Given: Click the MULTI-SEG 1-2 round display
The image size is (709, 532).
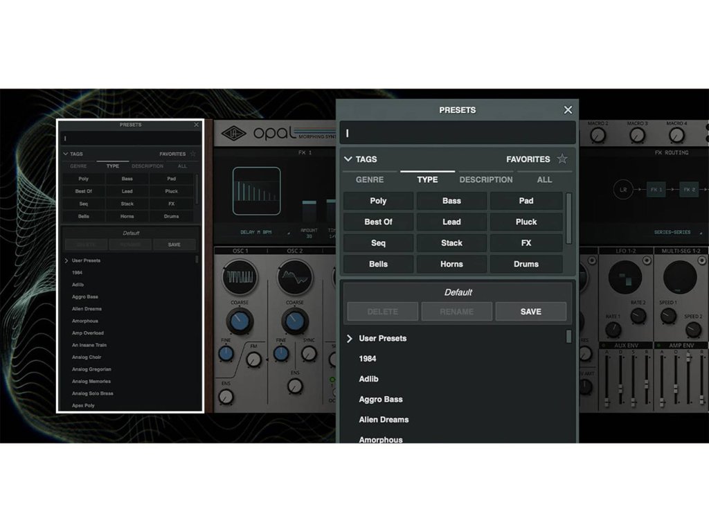Looking at the screenshot, I should tap(680, 277).
